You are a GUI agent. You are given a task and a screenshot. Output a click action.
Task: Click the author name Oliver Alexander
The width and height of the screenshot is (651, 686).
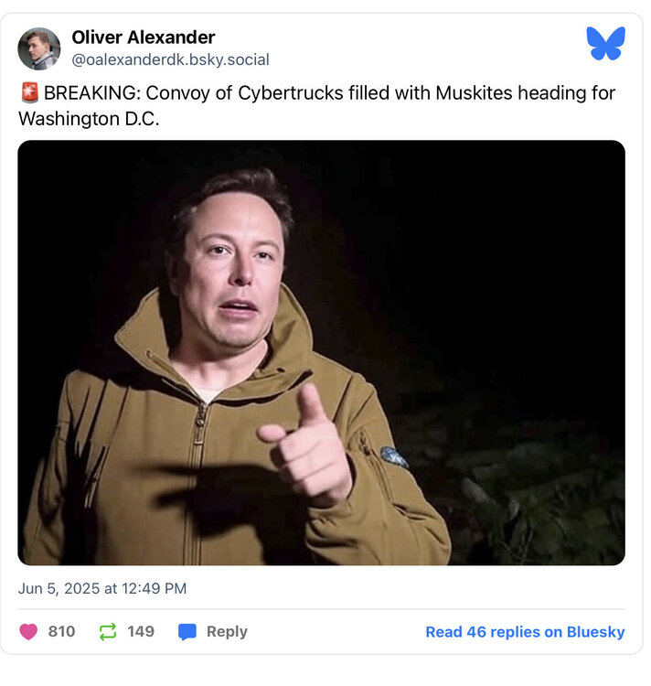pos(144,38)
